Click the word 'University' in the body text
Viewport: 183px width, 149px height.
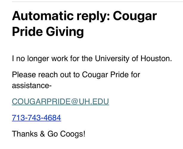coord(112,58)
